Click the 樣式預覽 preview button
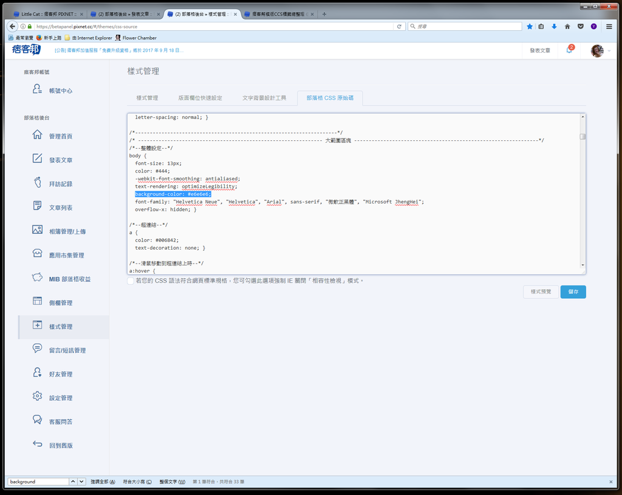Viewport: 622px width, 495px height. click(541, 292)
